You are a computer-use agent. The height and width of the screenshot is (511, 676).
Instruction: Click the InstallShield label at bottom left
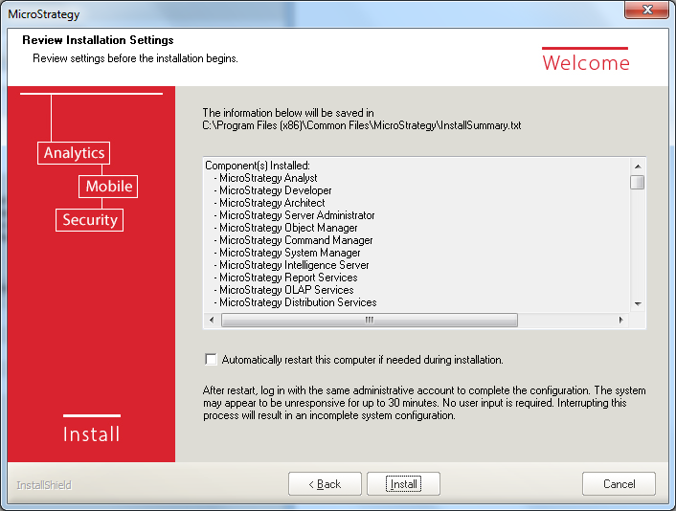tap(44, 485)
